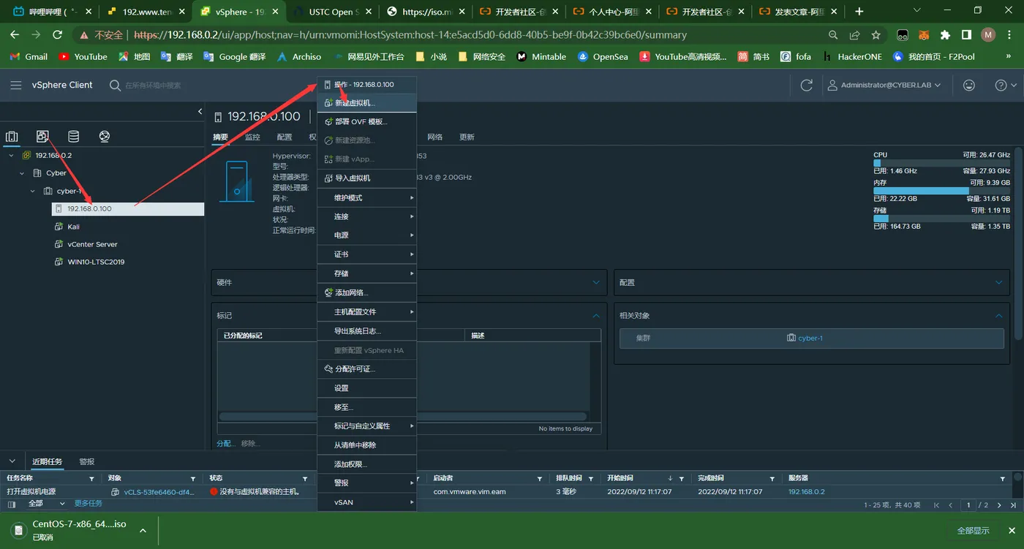This screenshot has height=549, width=1024.
Task: Choose 从清单中移除 menu entry
Action: tap(366, 445)
